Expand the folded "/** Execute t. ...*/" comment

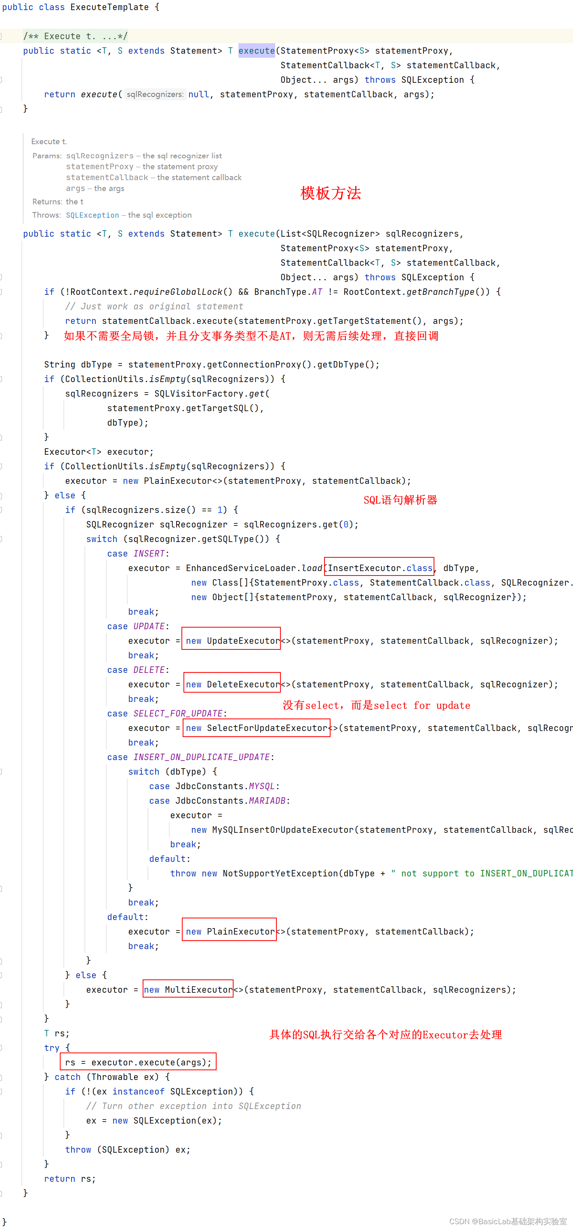75,36
